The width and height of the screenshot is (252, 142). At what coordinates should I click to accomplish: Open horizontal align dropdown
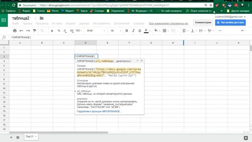tap(185, 31)
